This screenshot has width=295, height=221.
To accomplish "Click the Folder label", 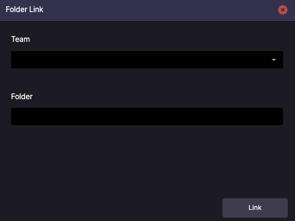I will [22, 96].
